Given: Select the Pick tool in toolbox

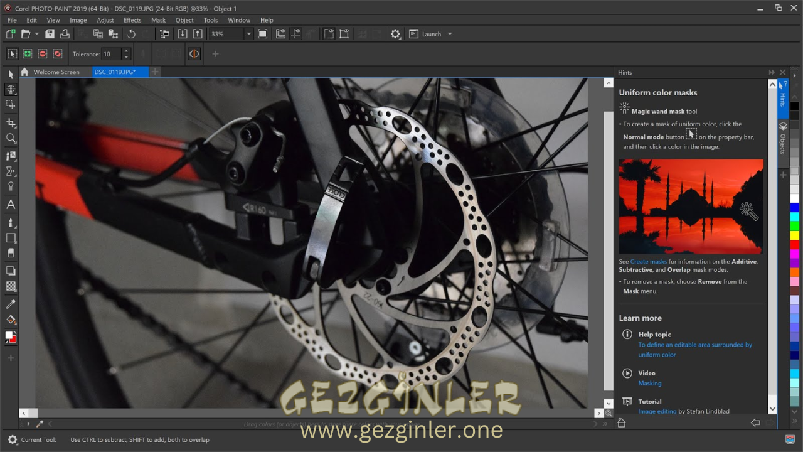Looking at the screenshot, I should (x=11, y=74).
